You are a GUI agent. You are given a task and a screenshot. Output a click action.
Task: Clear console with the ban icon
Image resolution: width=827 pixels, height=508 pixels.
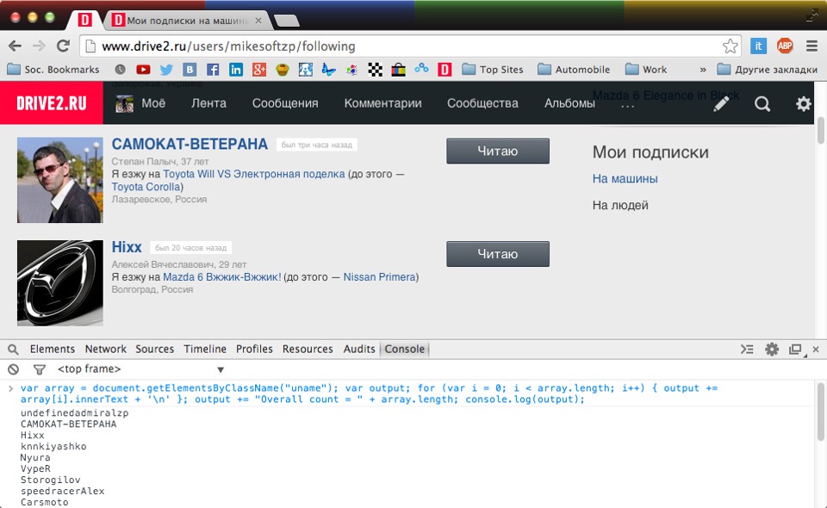pos(14,369)
